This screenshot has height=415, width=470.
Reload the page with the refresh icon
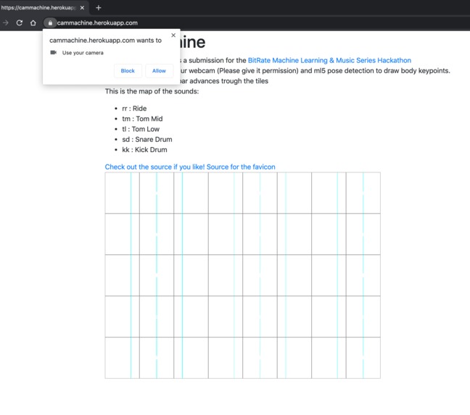tap(20, 22)
